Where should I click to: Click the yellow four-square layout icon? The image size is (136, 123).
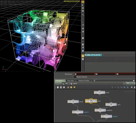[83, 56]
